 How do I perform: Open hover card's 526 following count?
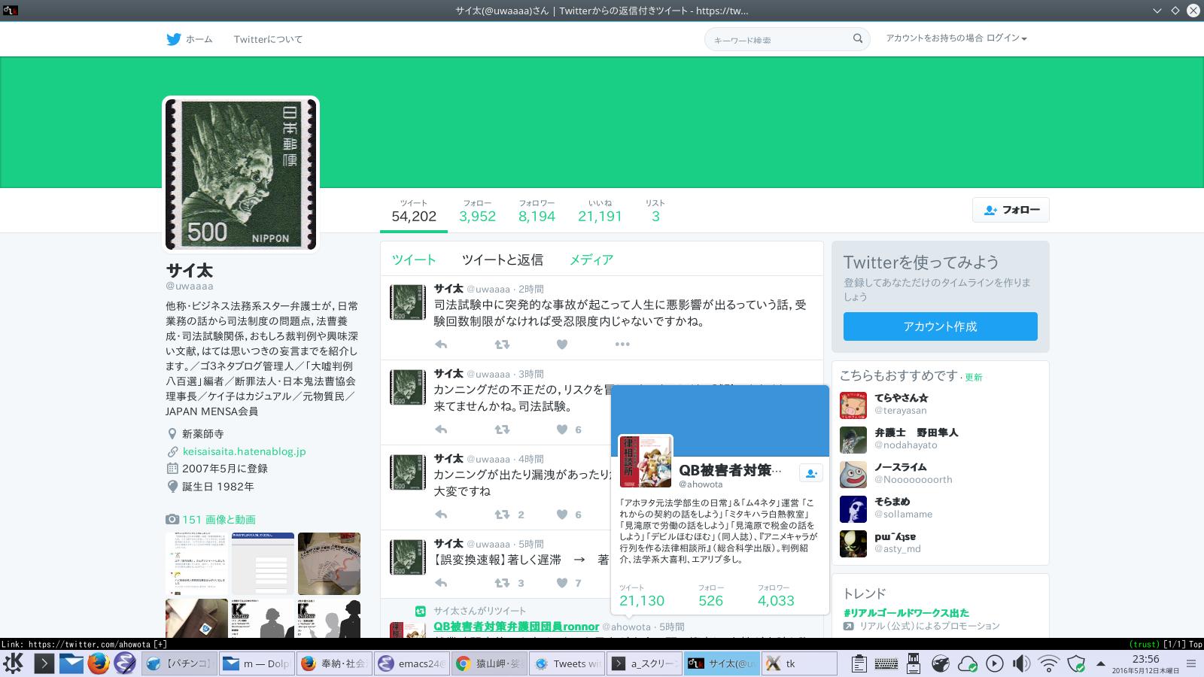click(x=710, y=596)
